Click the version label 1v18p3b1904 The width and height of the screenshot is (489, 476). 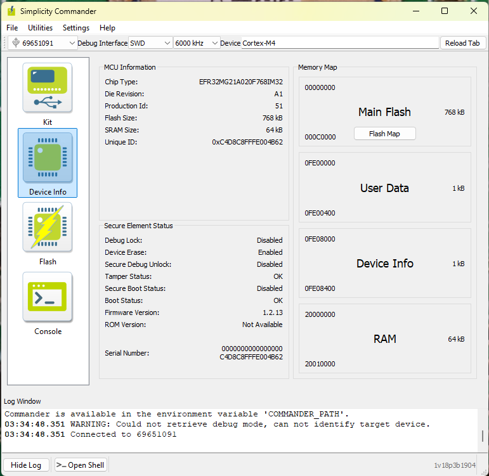[455, 465]
